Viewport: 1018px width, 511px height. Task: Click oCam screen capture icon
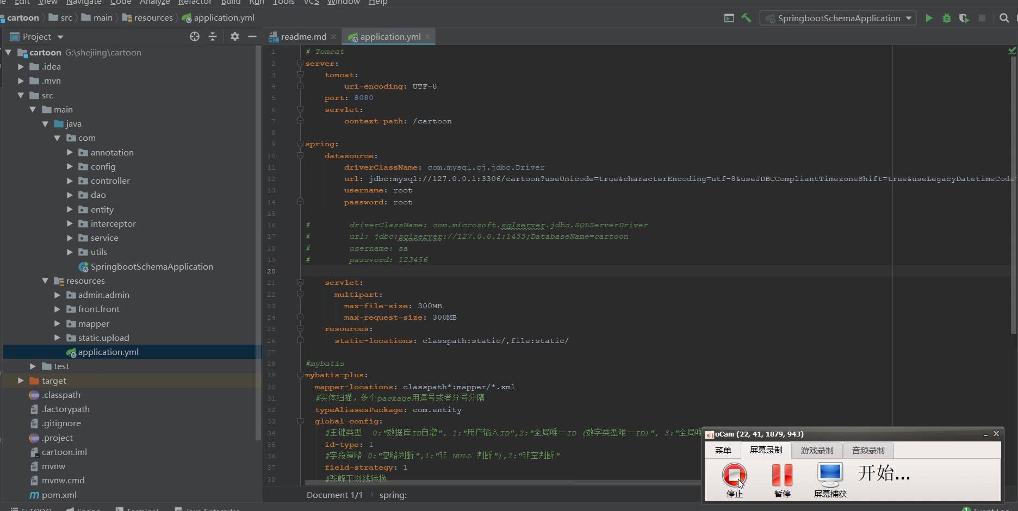830,475
